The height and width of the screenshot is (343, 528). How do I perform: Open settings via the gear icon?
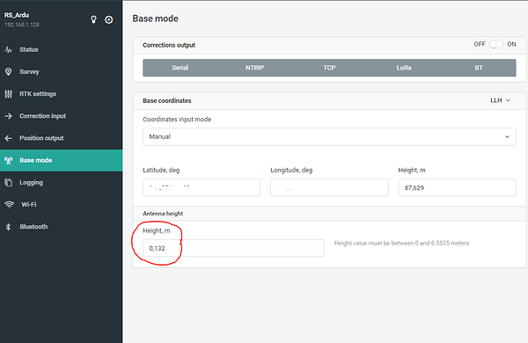pos(109,20)
